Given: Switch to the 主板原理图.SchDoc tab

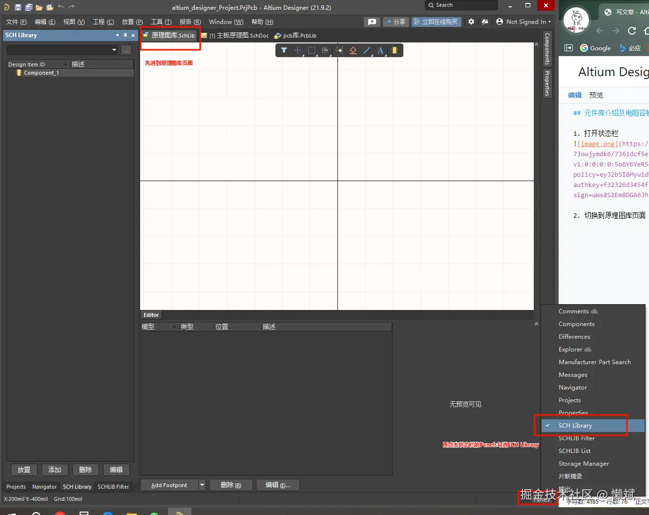Looking at the screenshot, I should pyautogui.click(x=235, y=36).
